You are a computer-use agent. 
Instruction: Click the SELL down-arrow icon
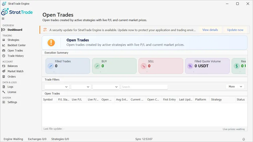click(x=143, y=66)
